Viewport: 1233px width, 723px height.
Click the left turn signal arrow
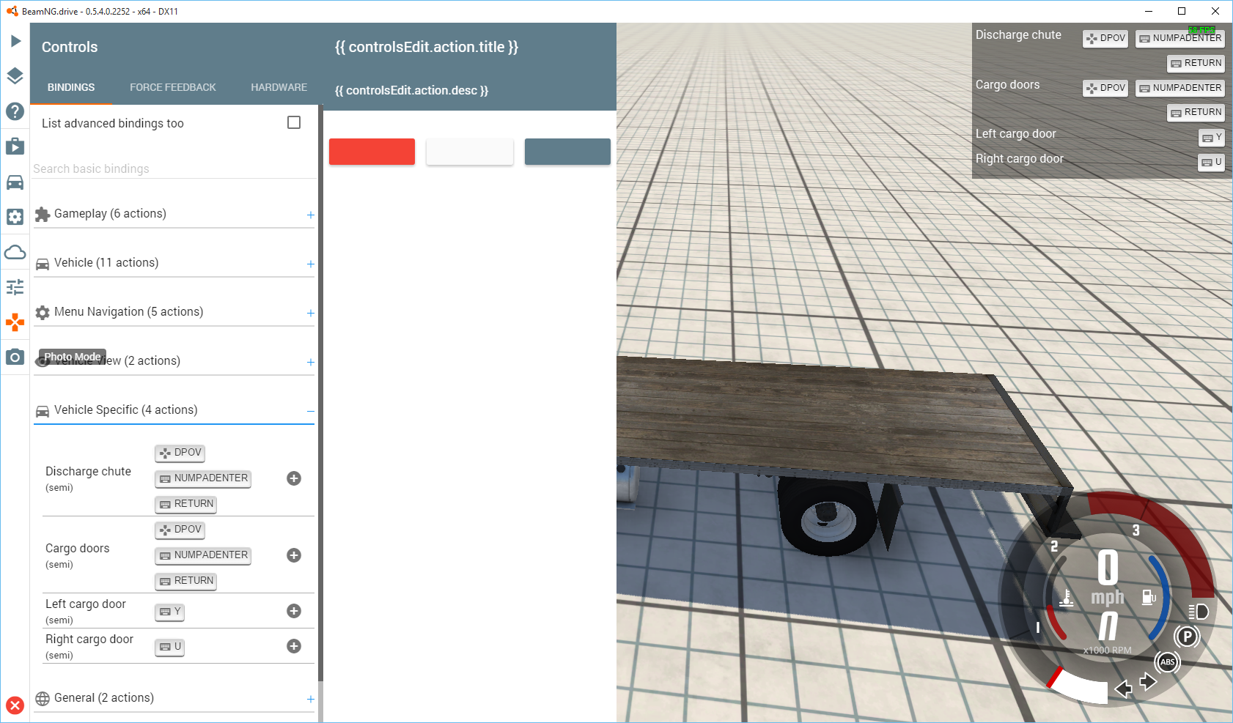tap(1122, 689)
